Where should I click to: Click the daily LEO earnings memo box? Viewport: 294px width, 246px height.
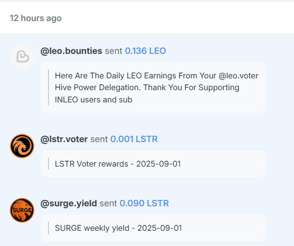coord(153,88)
